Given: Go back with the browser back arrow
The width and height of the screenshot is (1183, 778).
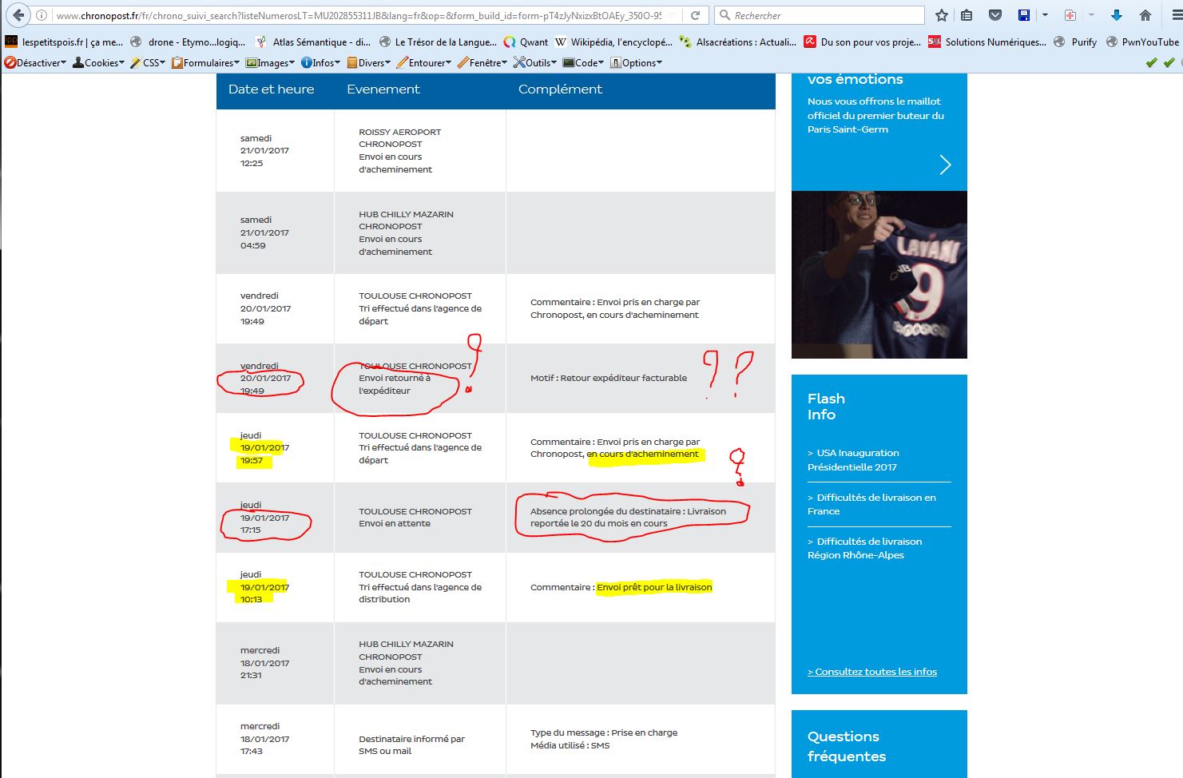Looking at the screenshot, I should click(x=18, y=15).
